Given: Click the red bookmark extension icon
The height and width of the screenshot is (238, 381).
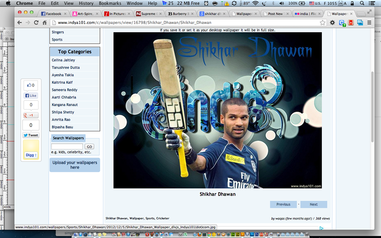Looking at the screenshot, I should point(351,22).
